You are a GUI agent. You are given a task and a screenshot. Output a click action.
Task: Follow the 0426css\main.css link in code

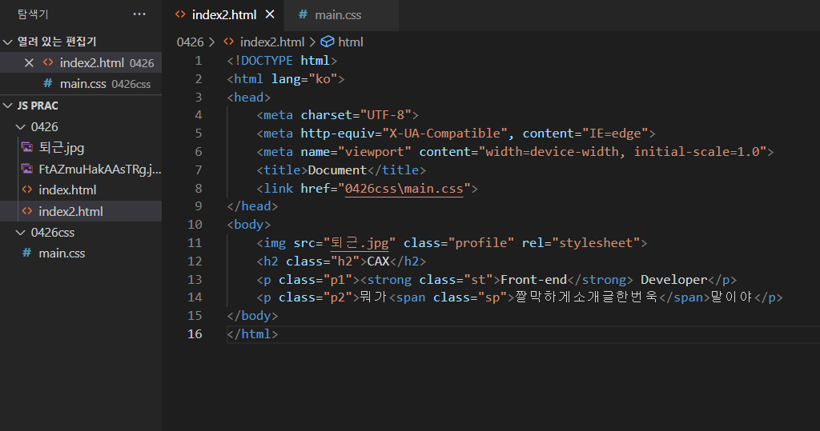tap(404, 189)
